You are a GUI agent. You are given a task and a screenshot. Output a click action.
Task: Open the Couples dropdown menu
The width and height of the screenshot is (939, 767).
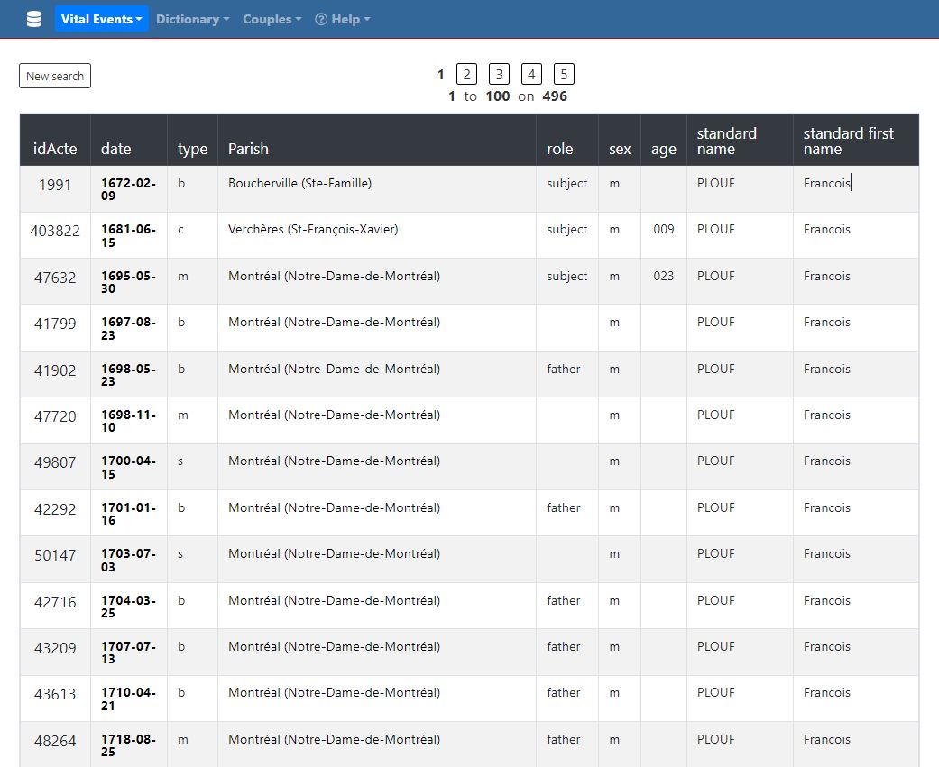click(x=272, y=19)
